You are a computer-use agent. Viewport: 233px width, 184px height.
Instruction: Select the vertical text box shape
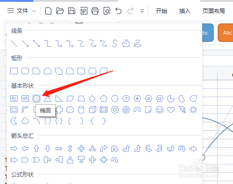[25, 99]
